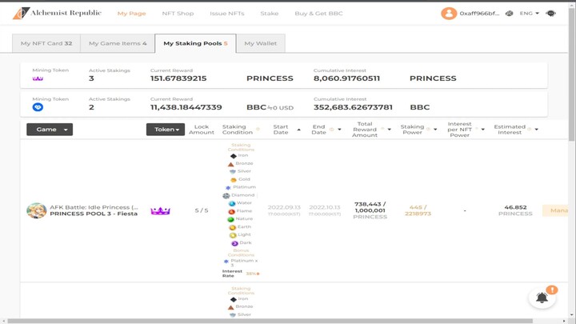
Task: Sort by Start Date arrow
Action: pos(298,130)
